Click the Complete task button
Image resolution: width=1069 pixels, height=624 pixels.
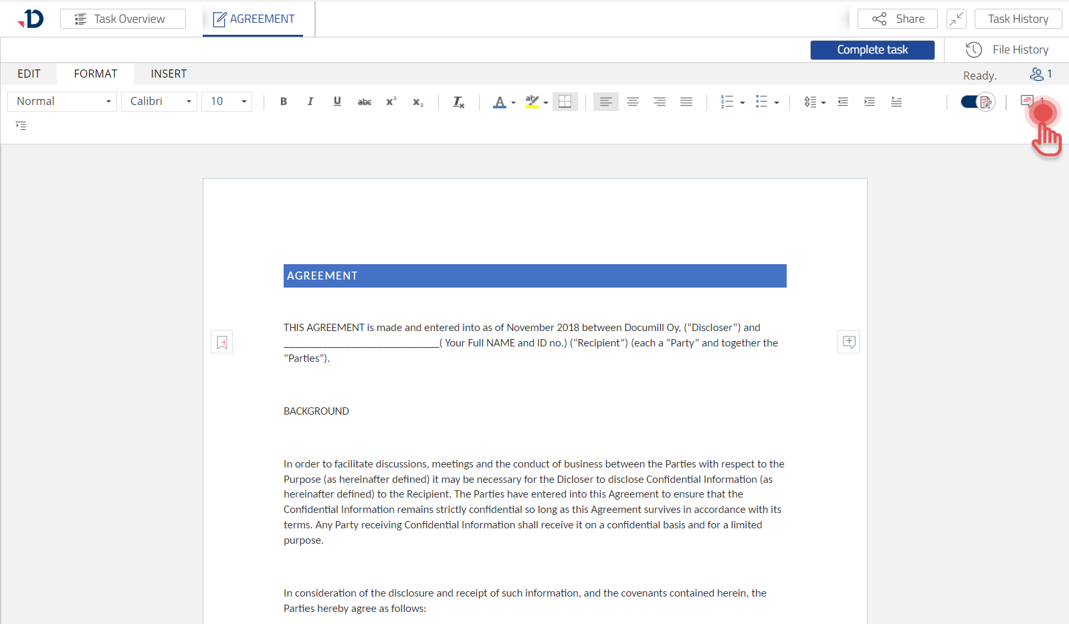tap(872, 50)
